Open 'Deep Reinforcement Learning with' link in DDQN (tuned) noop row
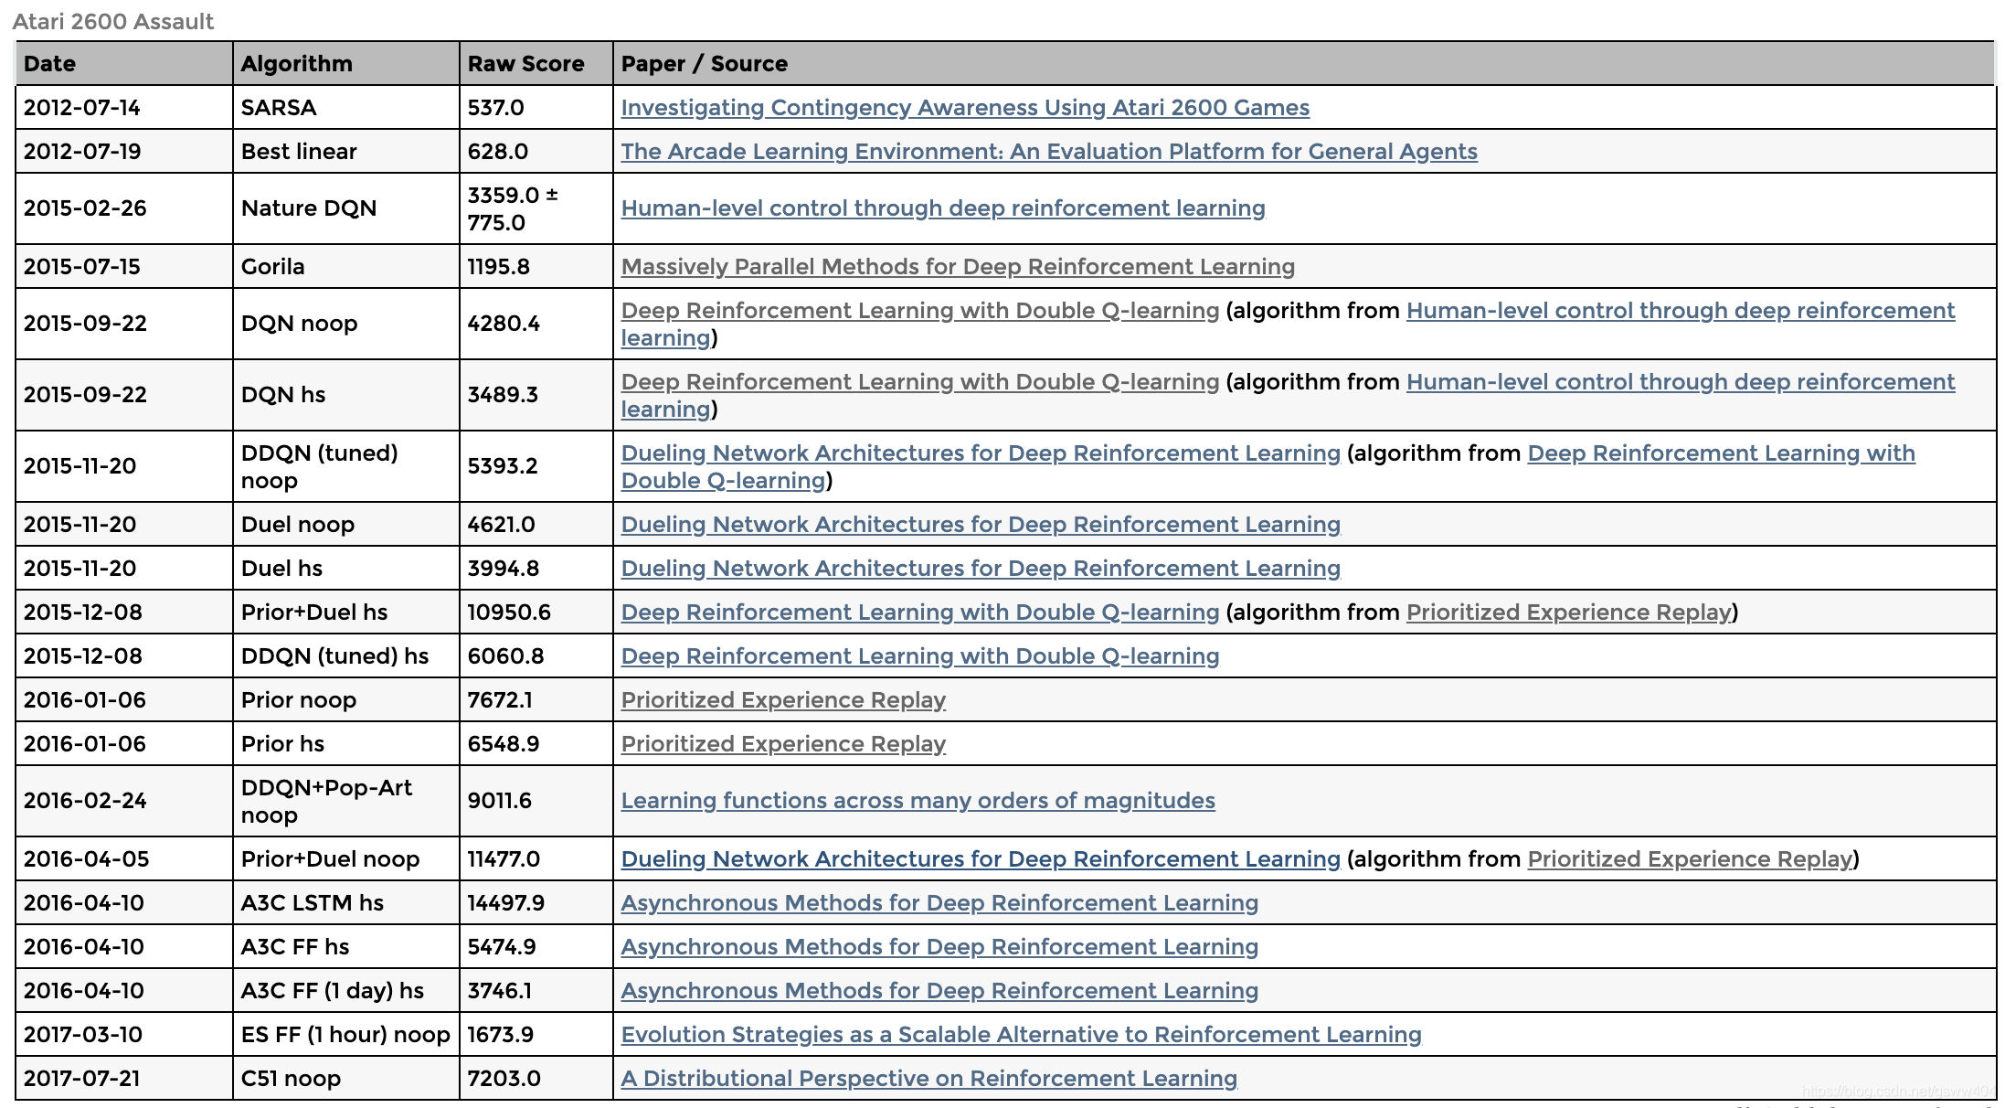Screen dimensions: 2005x1108 tap(1721, 453)
